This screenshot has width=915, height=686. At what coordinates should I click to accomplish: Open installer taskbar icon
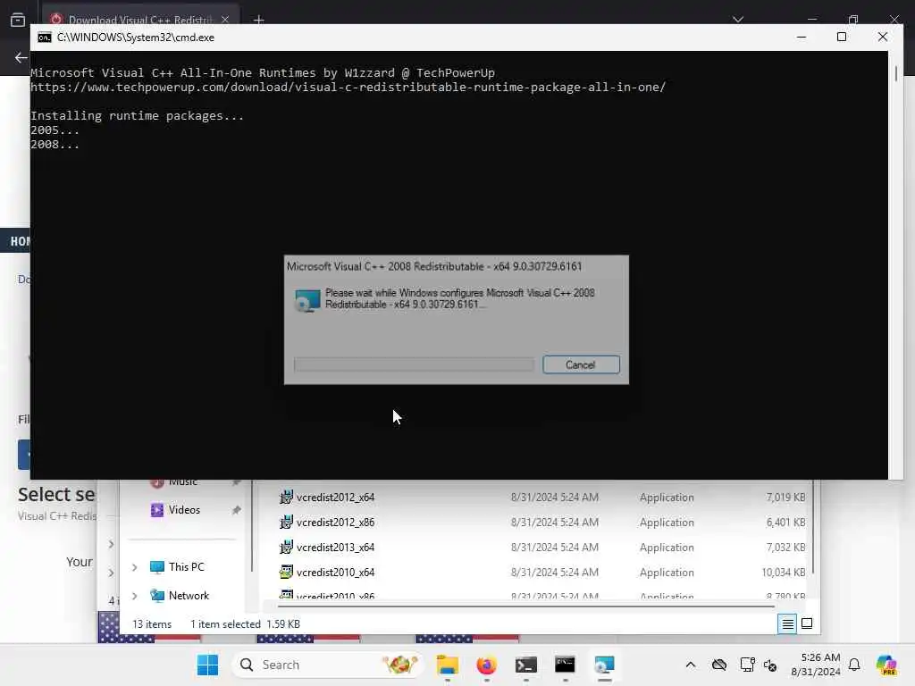pyautogui.click(x=604, y=665)
